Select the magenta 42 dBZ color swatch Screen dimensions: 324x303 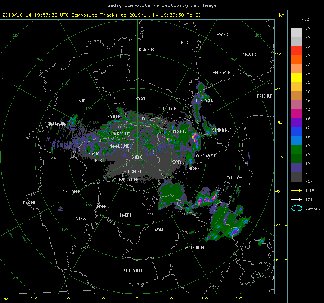point(297,113)
